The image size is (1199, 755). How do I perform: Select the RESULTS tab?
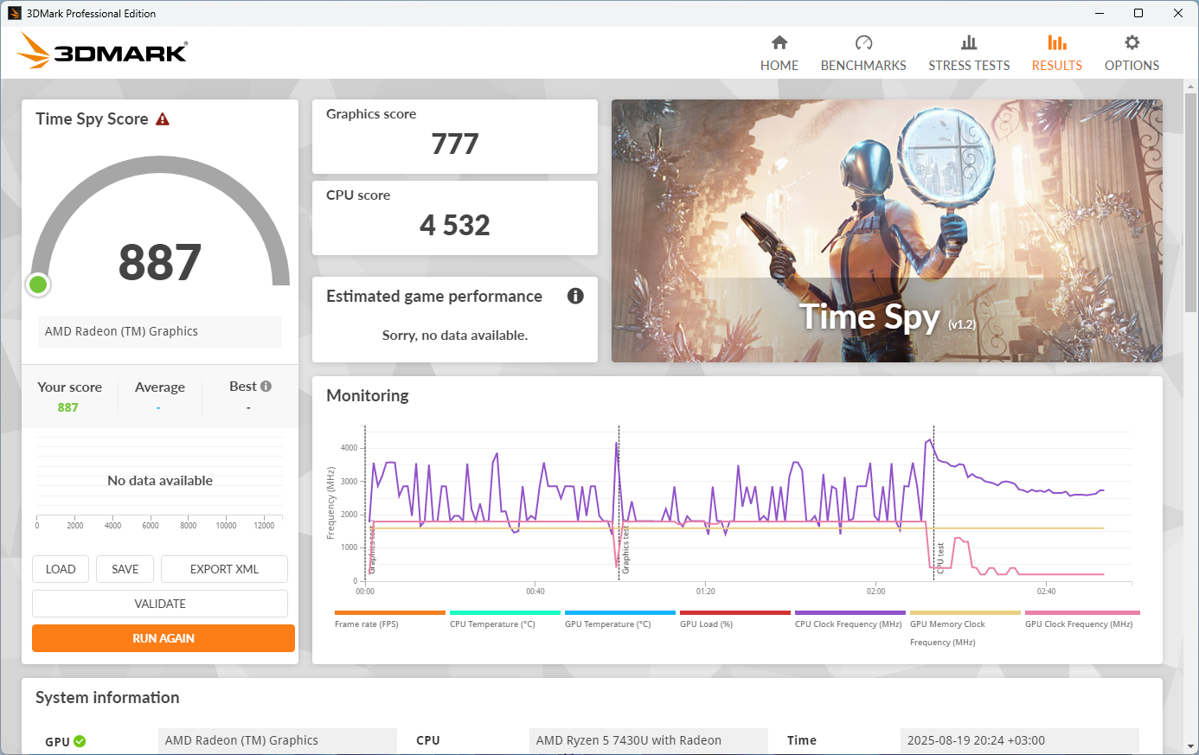click(1057, 66)
